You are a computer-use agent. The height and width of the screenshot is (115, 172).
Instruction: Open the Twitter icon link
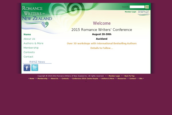[x=35, y=68]
